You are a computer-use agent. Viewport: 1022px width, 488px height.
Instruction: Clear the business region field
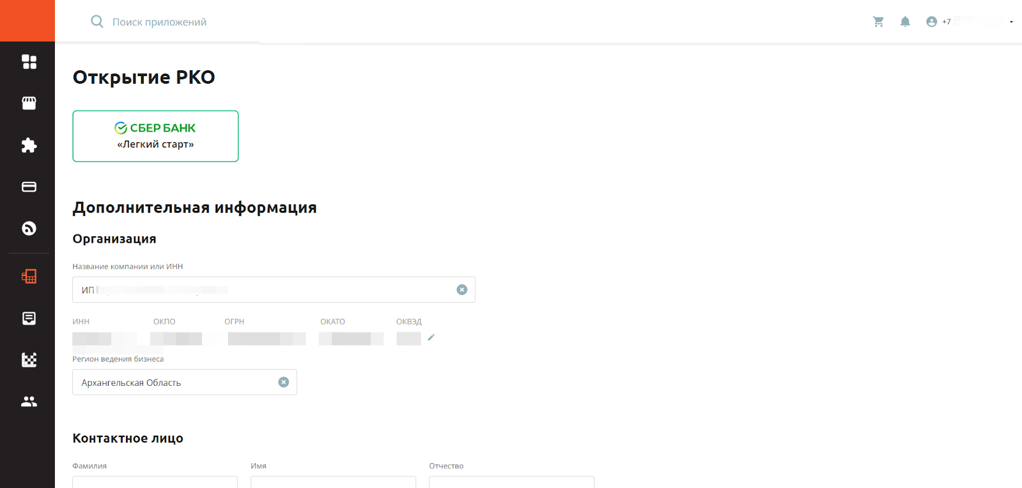pos(284,382)
